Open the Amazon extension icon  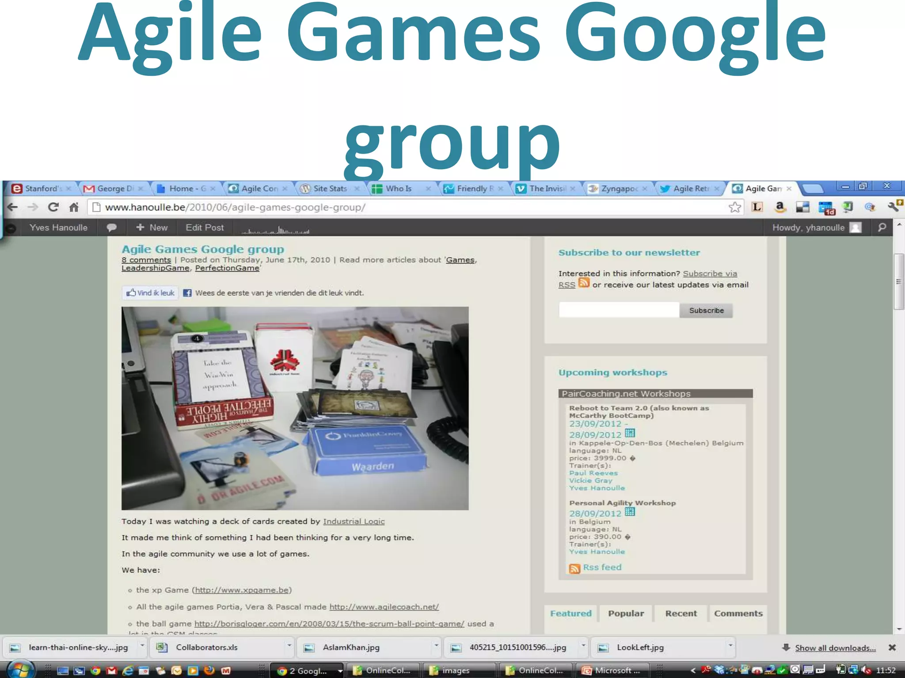coord(780,207)
